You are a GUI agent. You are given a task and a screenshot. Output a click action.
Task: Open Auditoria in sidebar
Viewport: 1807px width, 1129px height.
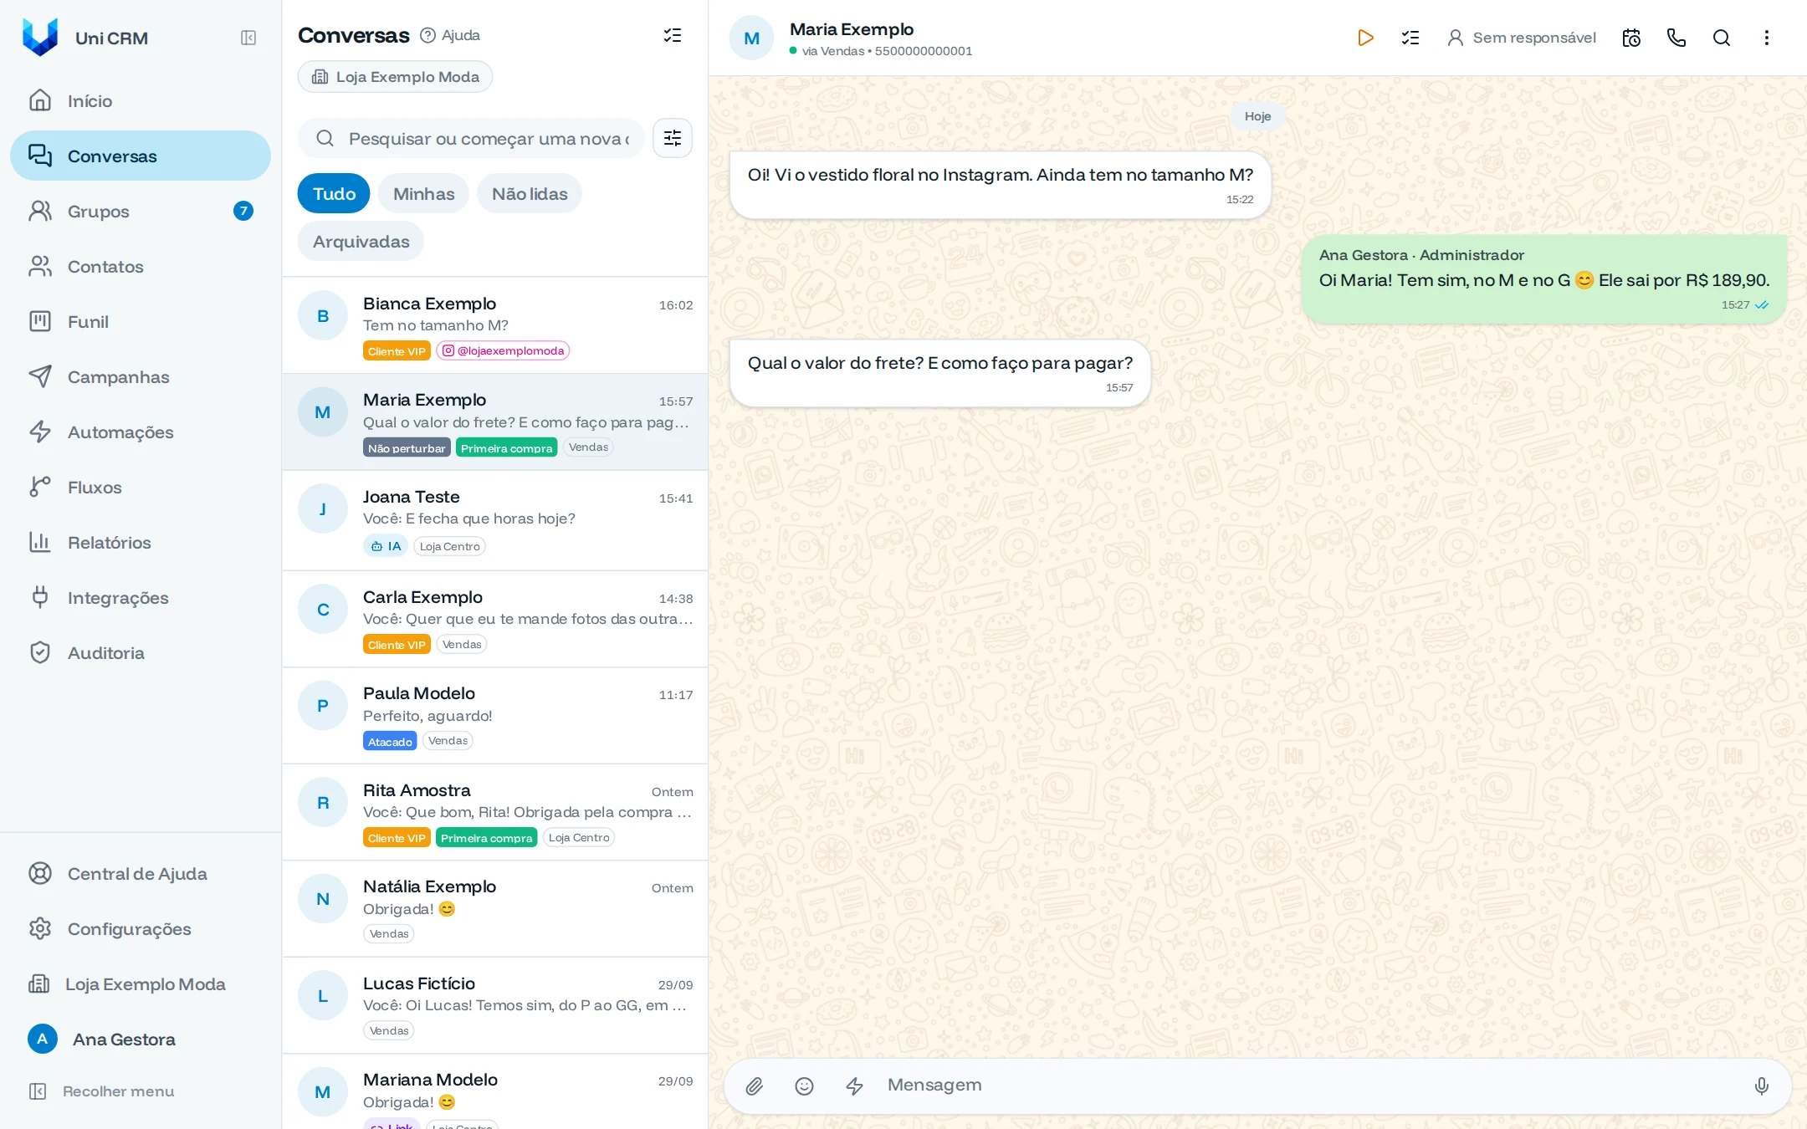(x=141, y=652)
